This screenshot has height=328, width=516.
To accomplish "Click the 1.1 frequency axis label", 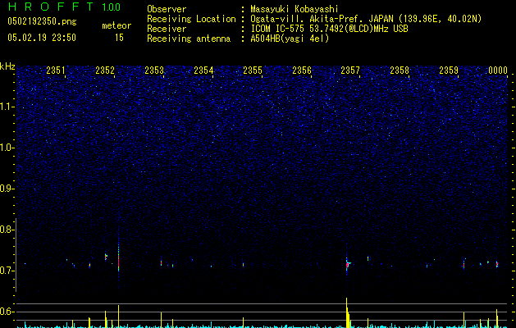I will (7, 107).
